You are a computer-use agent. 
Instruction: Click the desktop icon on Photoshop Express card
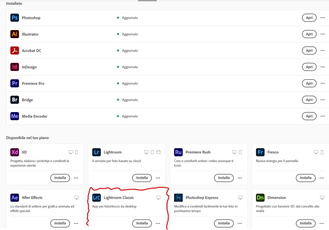[240, 198]
